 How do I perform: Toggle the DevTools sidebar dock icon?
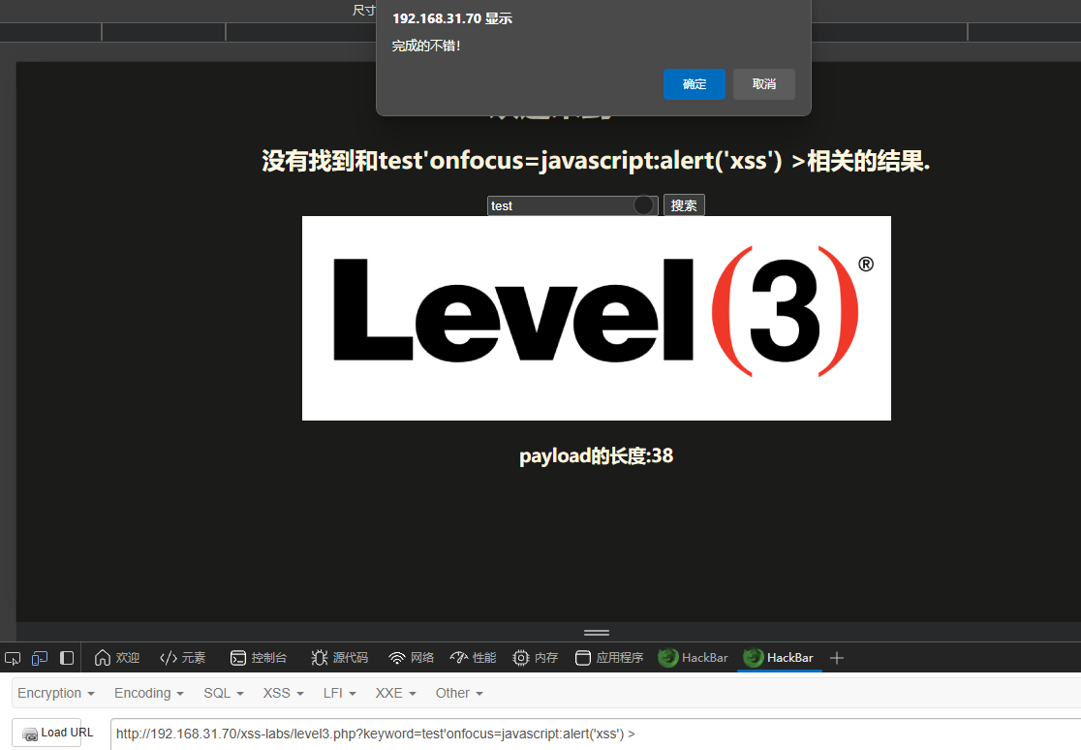click(x=67, y=658)
